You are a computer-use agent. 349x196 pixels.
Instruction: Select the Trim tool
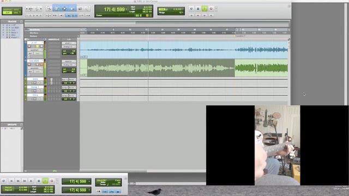pos(56,9)
